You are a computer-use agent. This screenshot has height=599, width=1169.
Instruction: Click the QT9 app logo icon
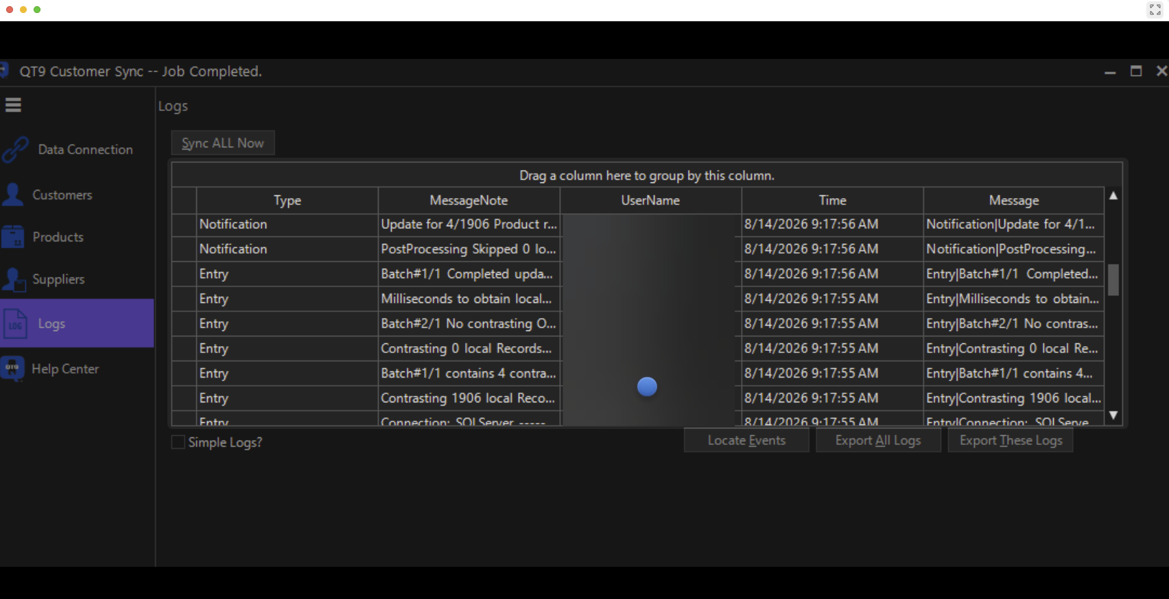[x=3, y=71]
